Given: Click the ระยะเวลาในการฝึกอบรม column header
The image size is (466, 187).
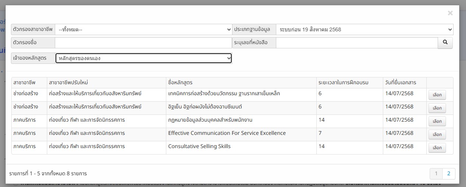Looking at the screenshot, I should (x=343, y=83).
